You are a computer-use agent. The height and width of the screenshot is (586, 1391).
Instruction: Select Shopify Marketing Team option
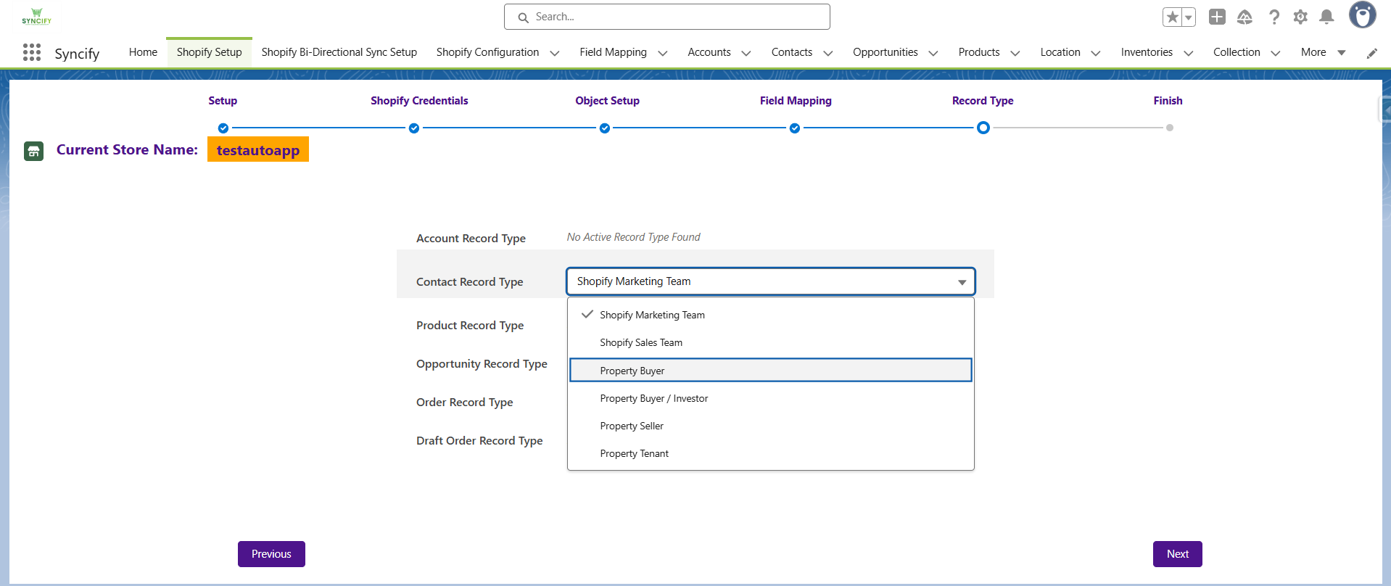(x=770, y=315)
